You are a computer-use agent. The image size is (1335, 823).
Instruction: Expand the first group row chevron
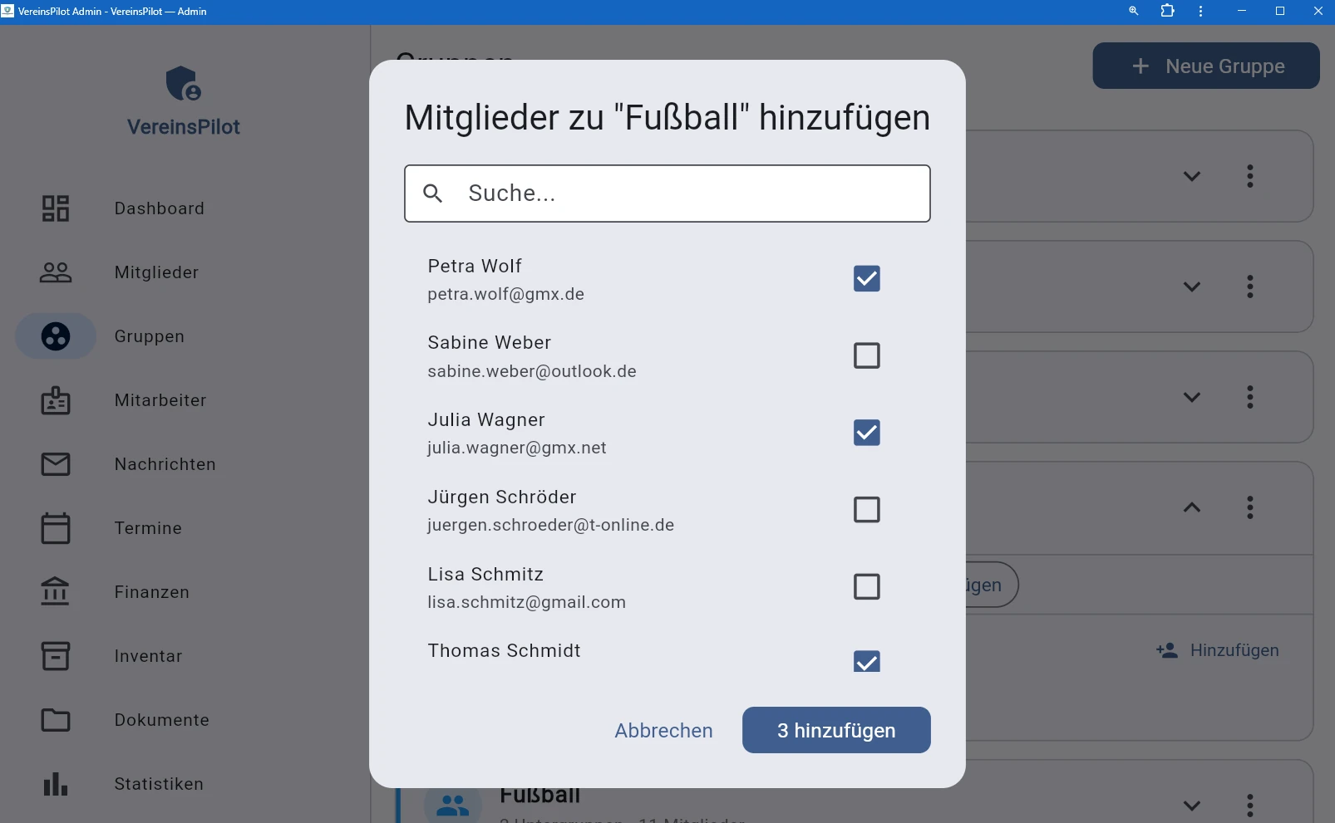(x=1193, y=176)
